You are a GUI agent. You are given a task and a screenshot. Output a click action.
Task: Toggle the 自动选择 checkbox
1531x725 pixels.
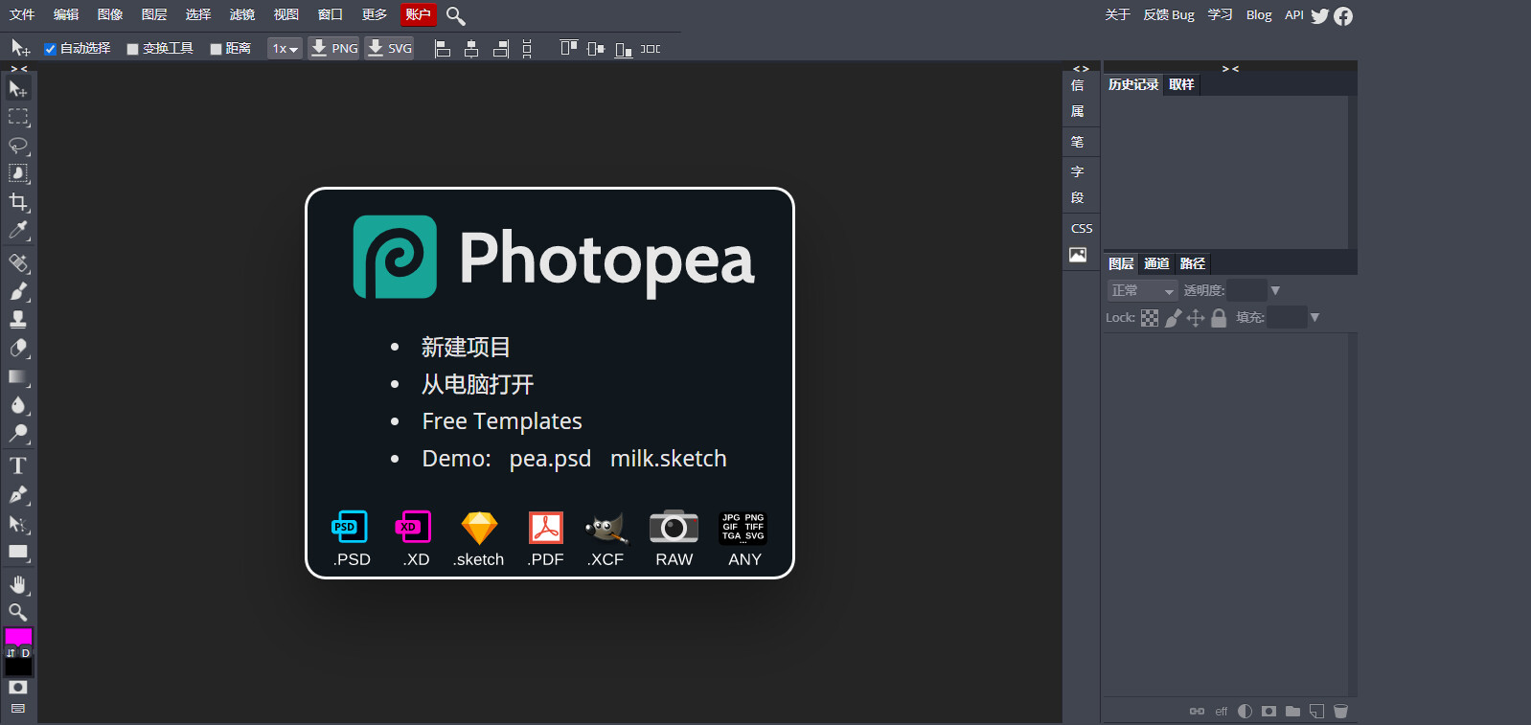(x=51, y=49)
